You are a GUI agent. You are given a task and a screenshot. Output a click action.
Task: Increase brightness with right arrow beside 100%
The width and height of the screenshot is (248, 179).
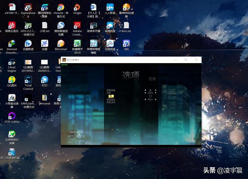coord(156,93)
